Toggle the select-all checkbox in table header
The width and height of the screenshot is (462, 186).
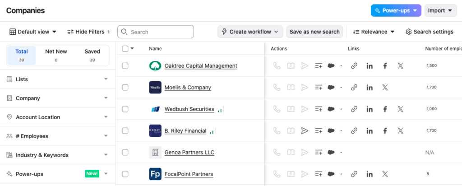pos(125,49)
